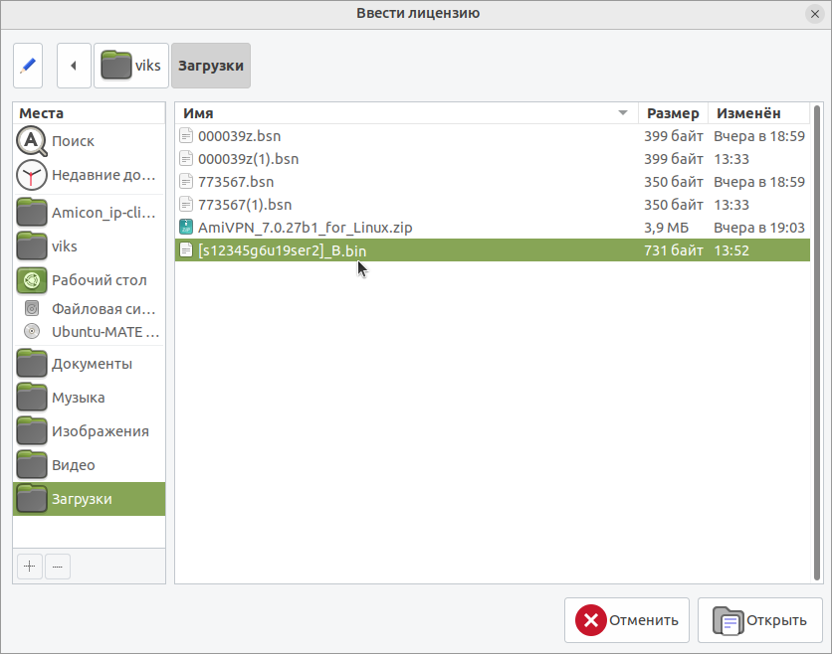Click the pencil icon to type path
832x654 pixels.
pyautogui.click(x=28, y=66)
